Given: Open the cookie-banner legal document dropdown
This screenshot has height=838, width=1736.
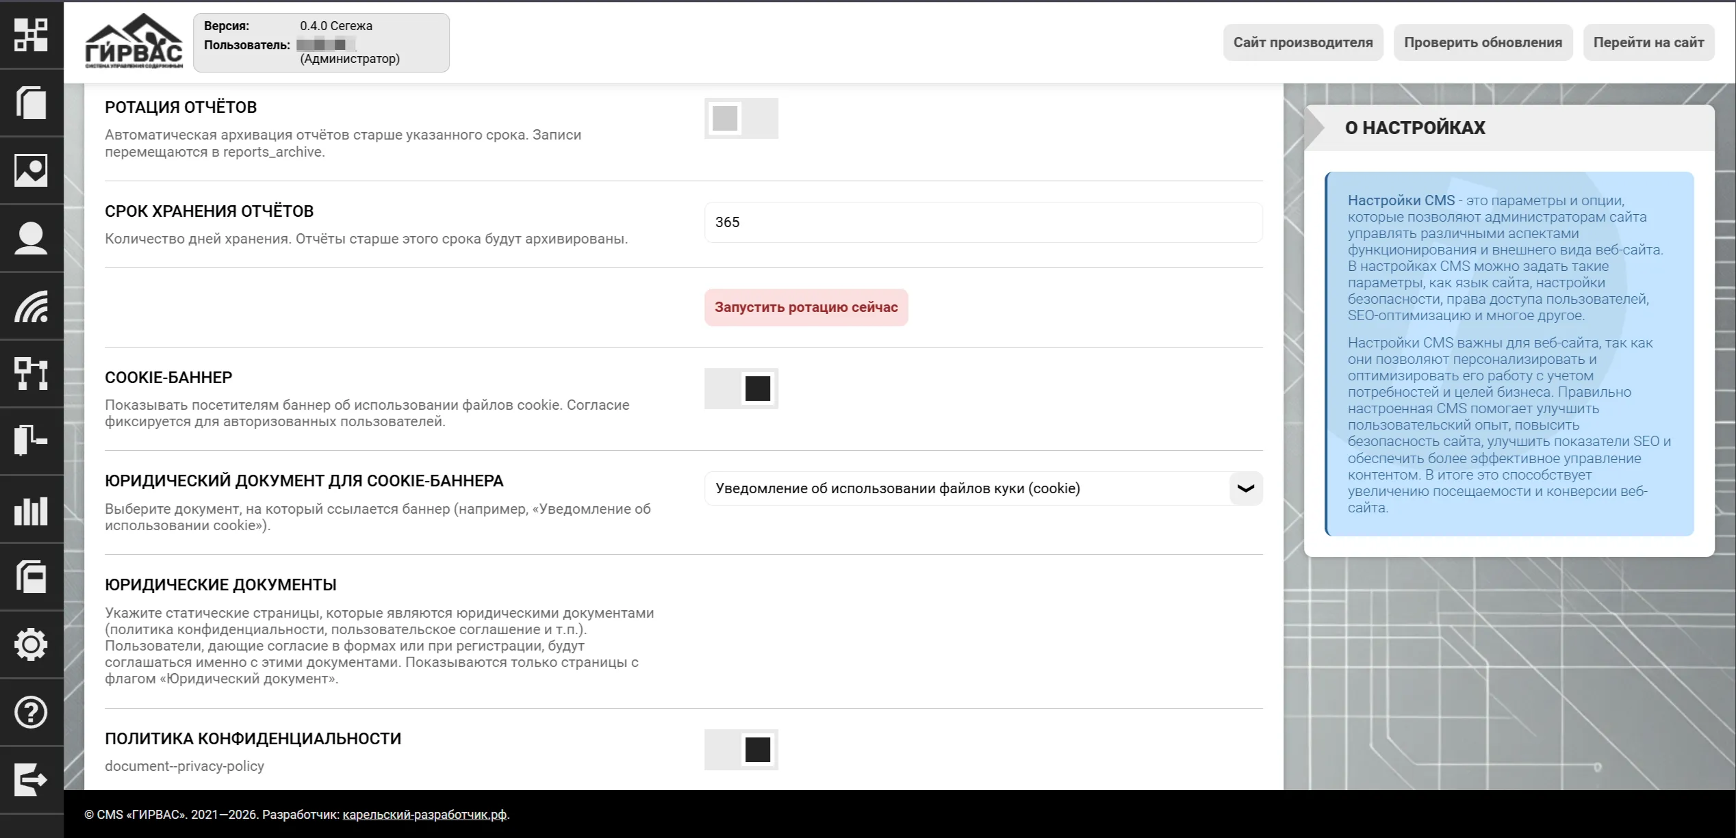Looking at the screenshot, I should coord(983,488).
